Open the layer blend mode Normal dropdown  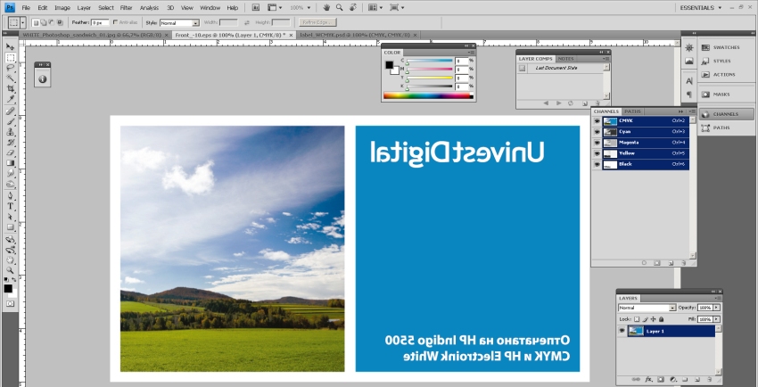point(647,308)
